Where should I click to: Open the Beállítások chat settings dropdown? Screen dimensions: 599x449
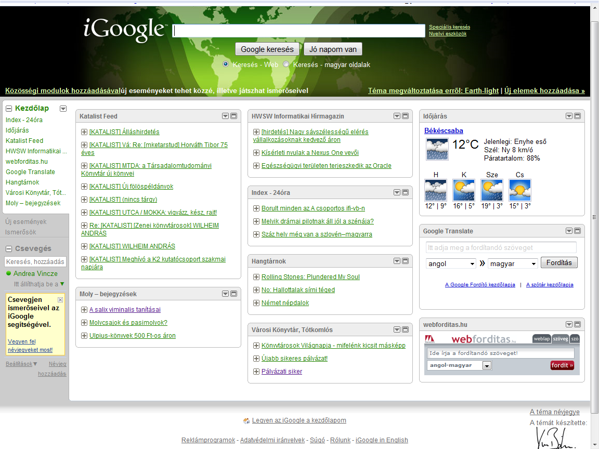click(x=21, y=364)
